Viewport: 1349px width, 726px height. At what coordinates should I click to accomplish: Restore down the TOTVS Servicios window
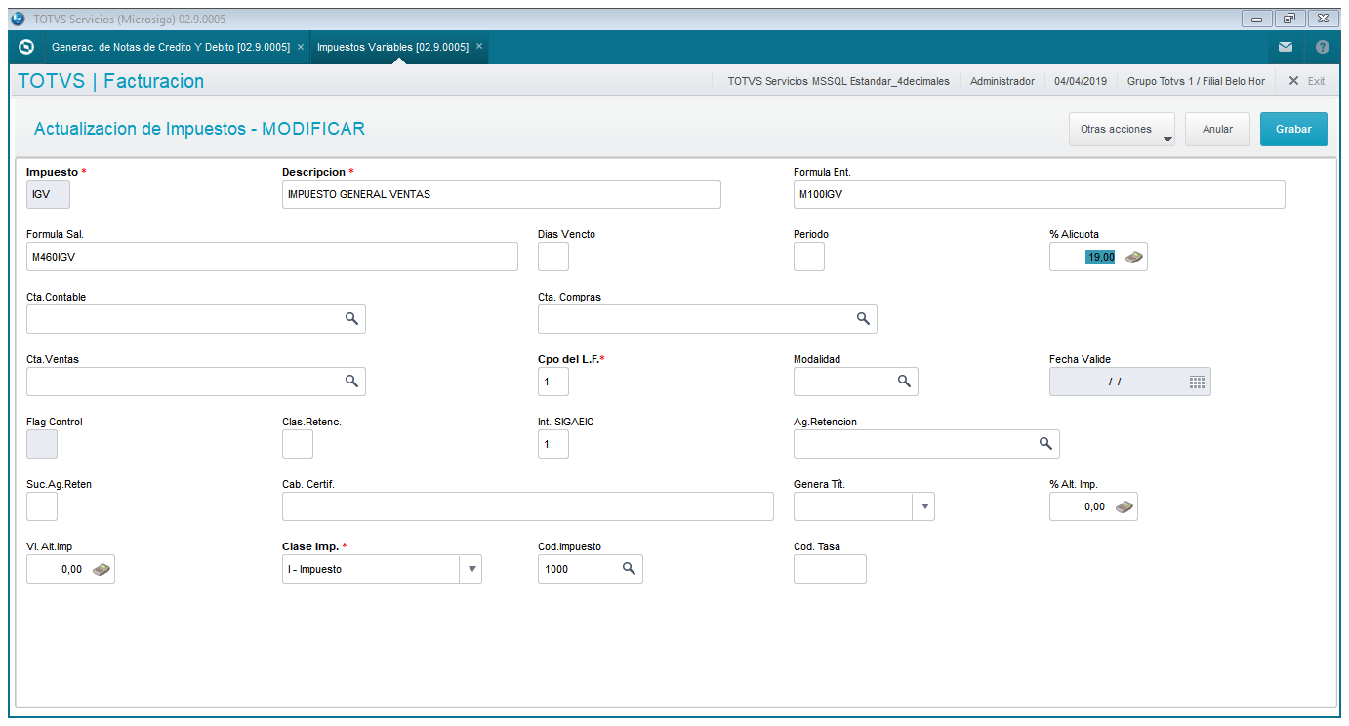pos(1289,19)
